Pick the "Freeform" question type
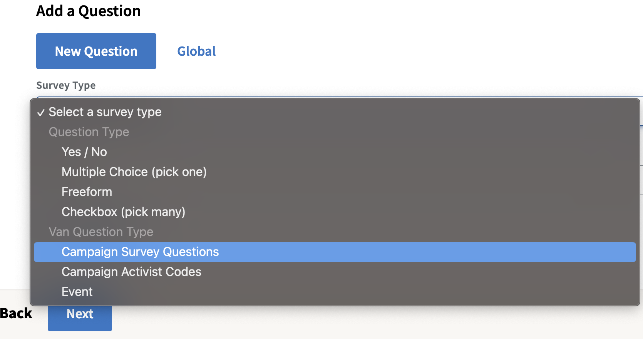This screenshot has height=339, width=643. pyautogui.click(x=87, y=192)
